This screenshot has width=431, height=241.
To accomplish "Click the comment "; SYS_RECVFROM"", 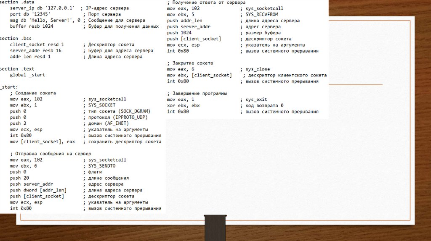I will (259, 14).
